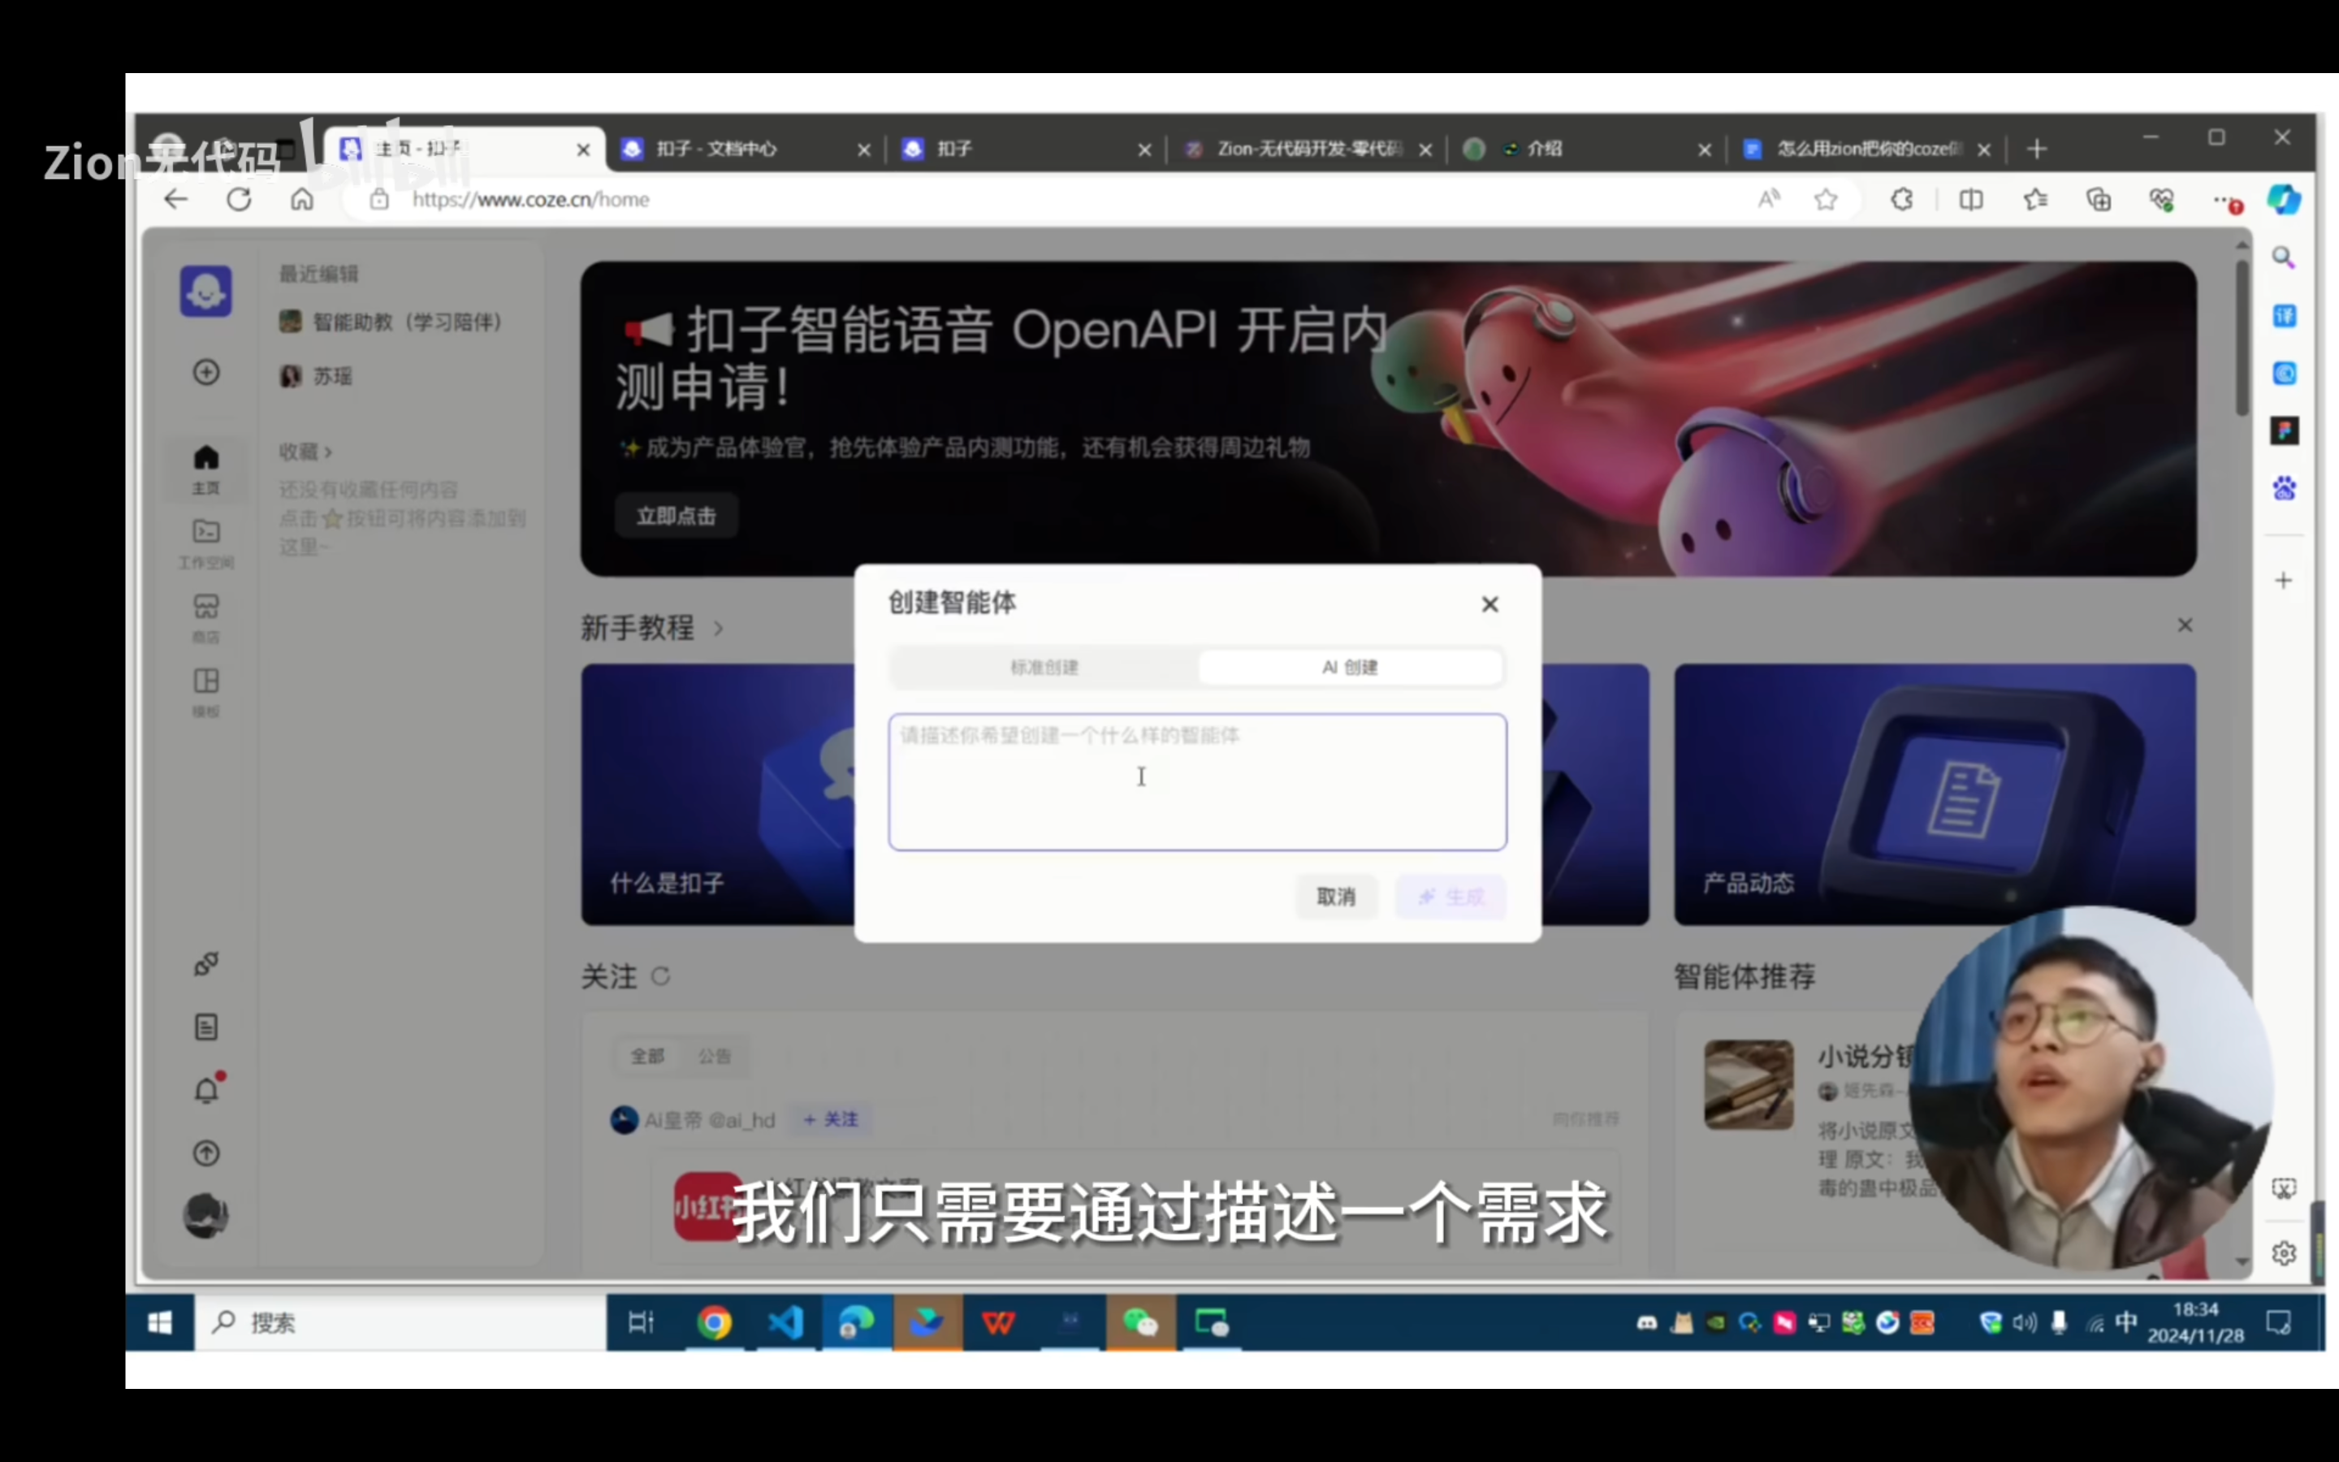Open the Windows Start menu
This screenshot has height=1462, width=2339.
pyautogui.click(x=159, y=1323)
